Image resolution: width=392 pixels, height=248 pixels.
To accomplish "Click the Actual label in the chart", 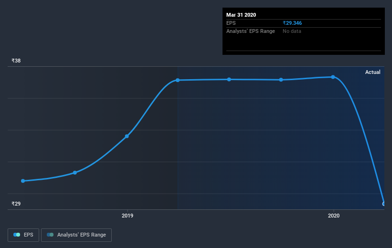I will (373, 72).
